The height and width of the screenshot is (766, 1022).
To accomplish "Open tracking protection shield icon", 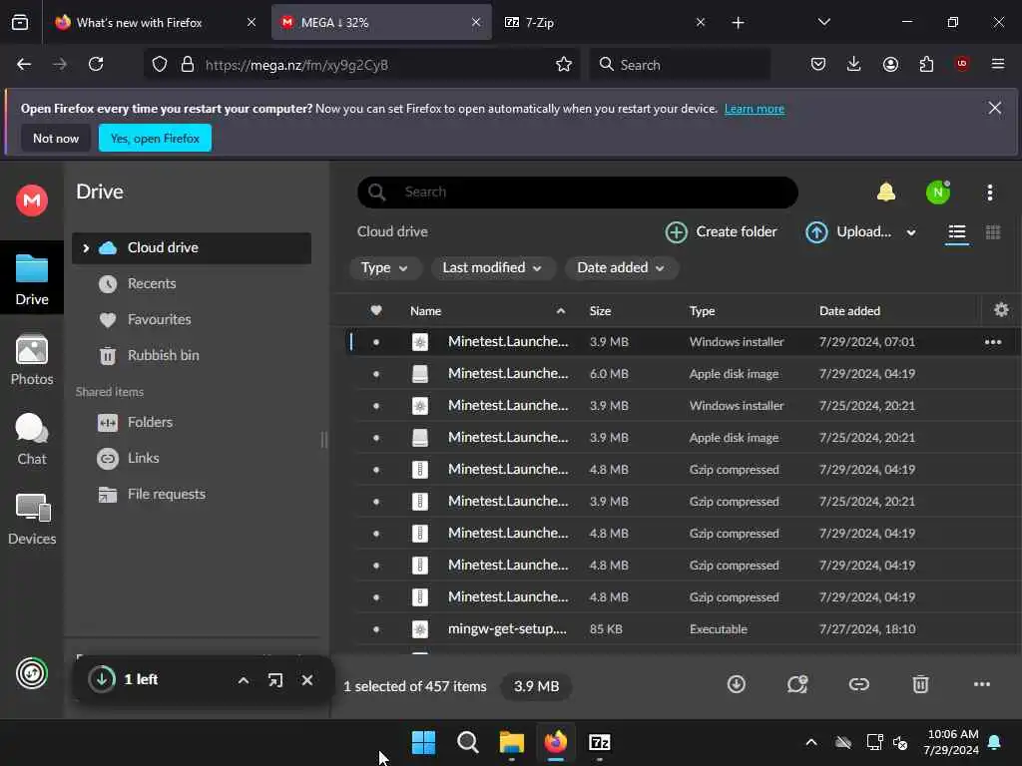I will (x=160, y=64).
